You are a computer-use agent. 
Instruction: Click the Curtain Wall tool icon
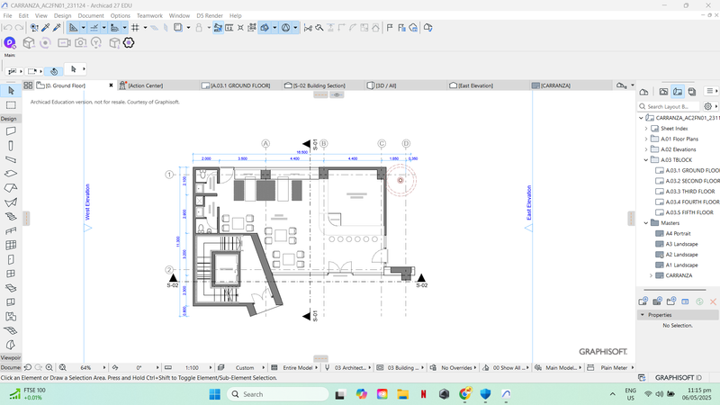tap(10, 245)
